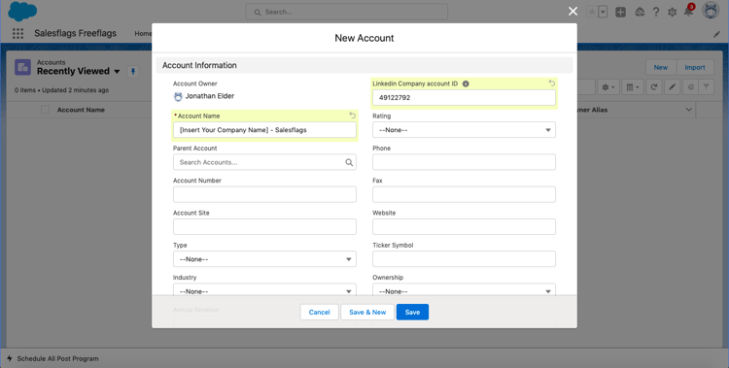Click the Account Site input field
This screenshot has height=368, width=729.
click(264, 227)
